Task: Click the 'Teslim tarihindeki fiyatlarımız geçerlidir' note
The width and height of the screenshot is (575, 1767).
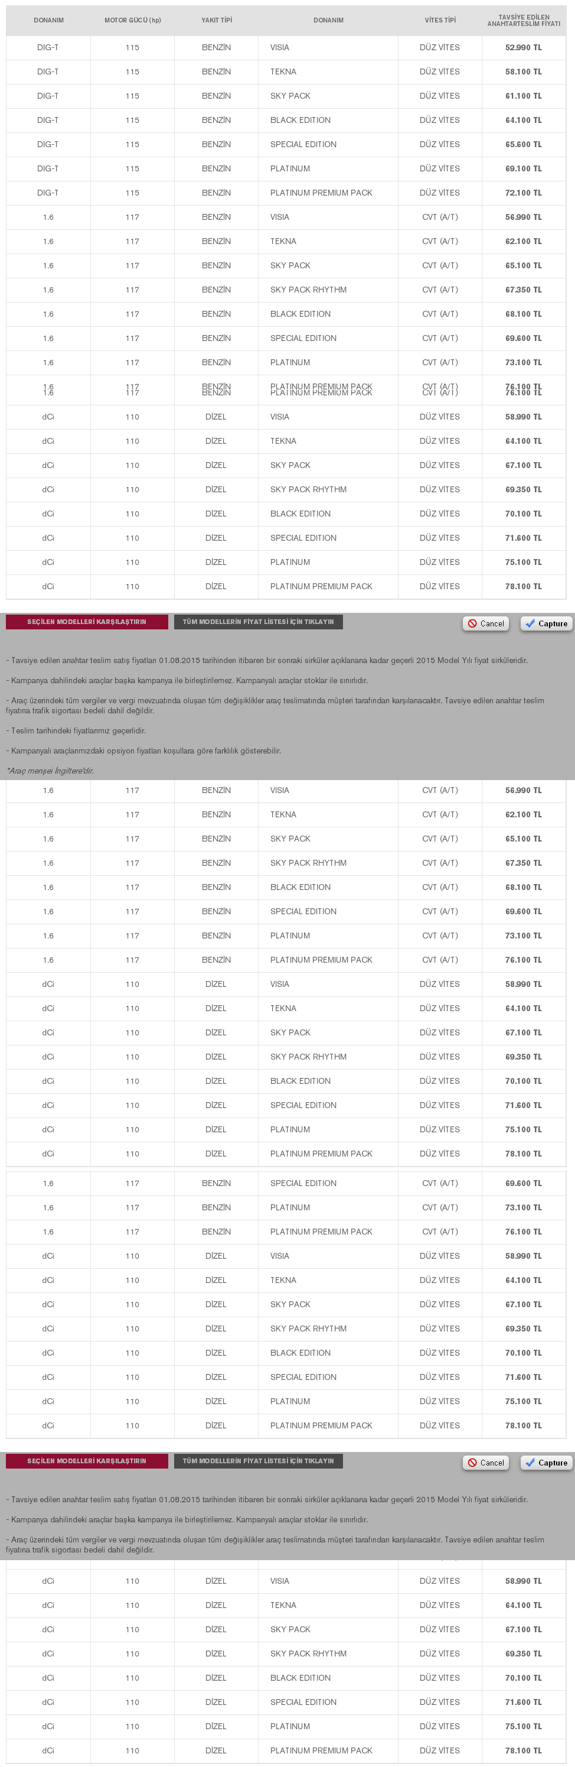Action: point(76,730)
